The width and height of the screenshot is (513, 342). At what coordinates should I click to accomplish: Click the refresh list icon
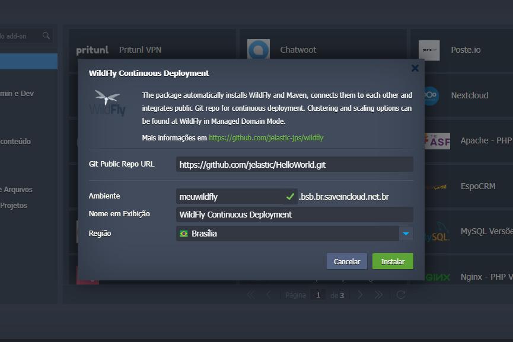coord(401,295)
